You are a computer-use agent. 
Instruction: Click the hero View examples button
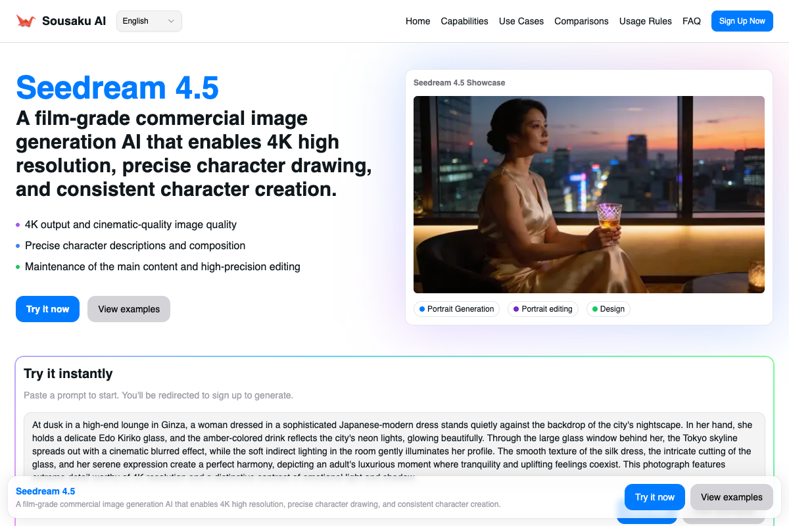click(x=129, y=309)
